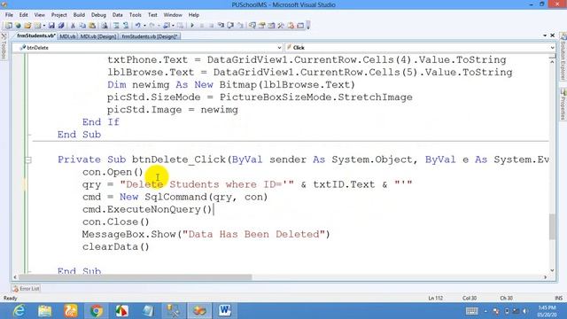Open the View menu
The image size is (567, 319).
tap(39, 15)
